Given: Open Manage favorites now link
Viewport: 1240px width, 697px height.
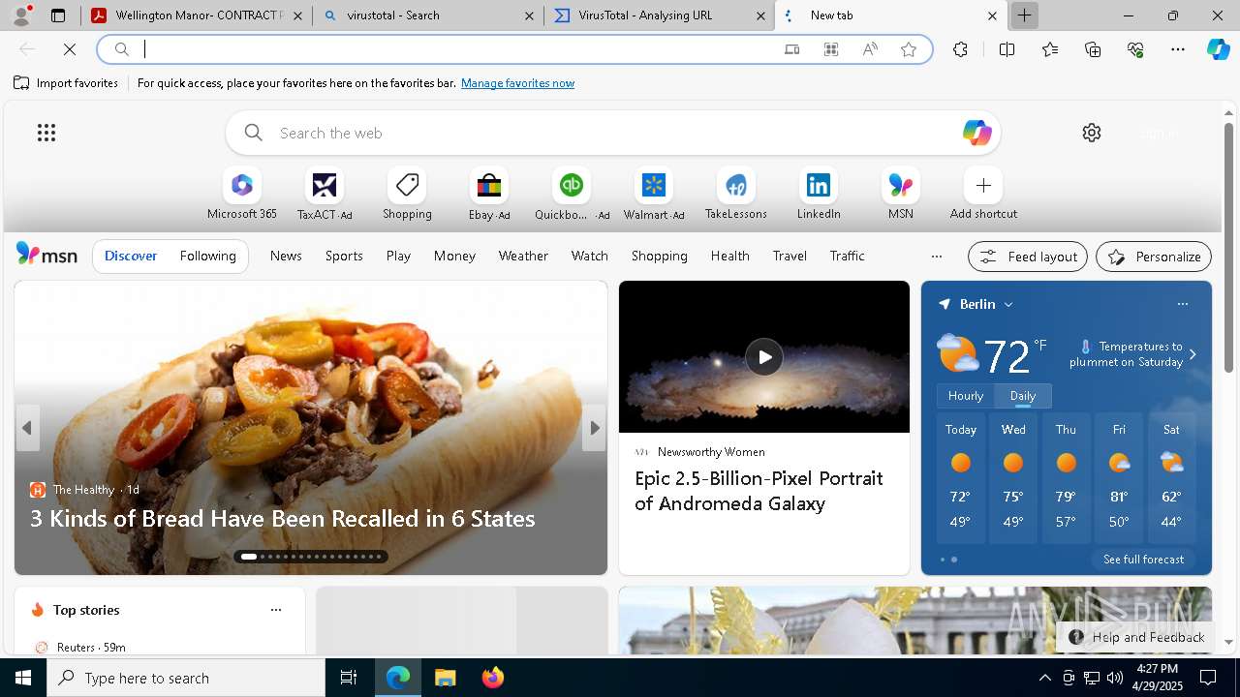Looking at the screenshot, I should 517,83.
